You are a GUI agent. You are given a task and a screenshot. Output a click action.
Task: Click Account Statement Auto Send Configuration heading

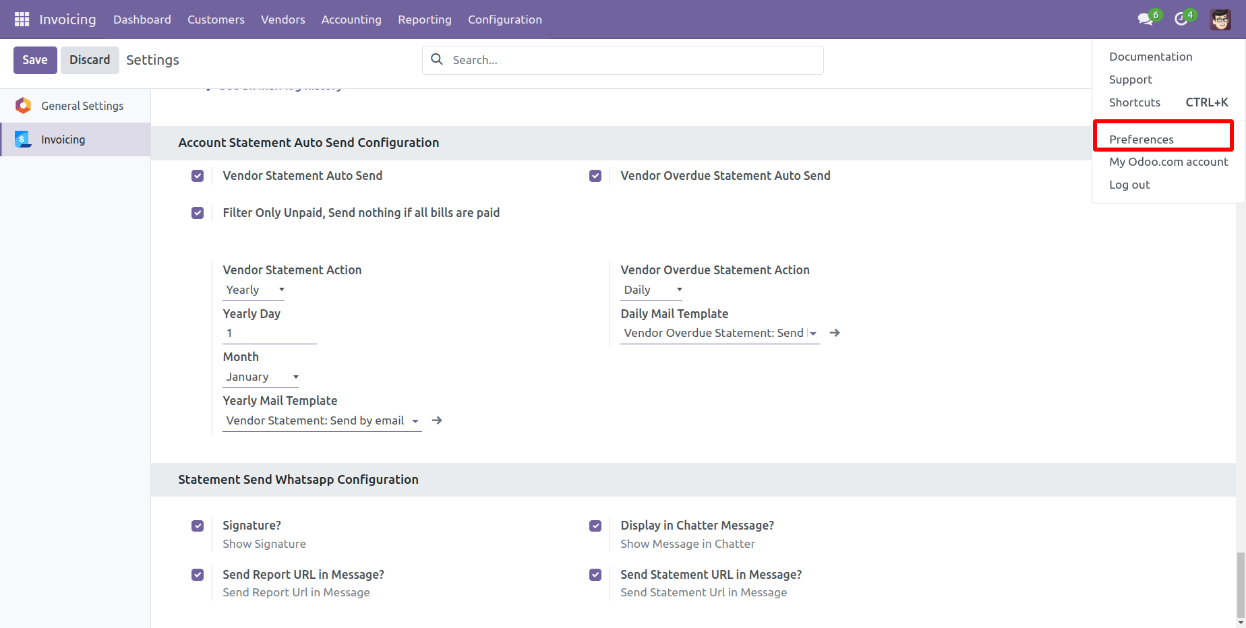click(309, 143)
